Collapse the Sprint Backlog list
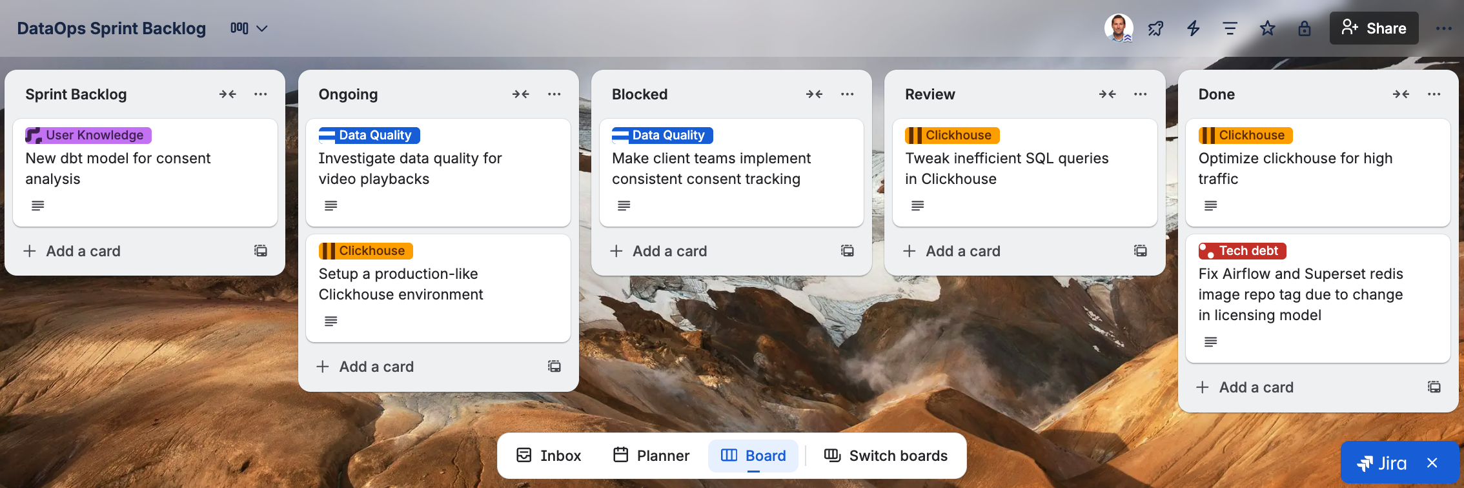The height and width of the screenshot is (488, 1464). pyautogui.click(x=227, y=94)
